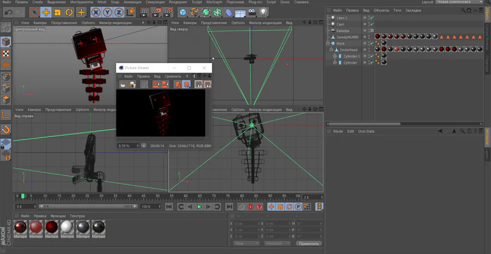Screen dimensions: 491x254
Task: Add a light object from toolbar
Action: click(x=264, y=12)
